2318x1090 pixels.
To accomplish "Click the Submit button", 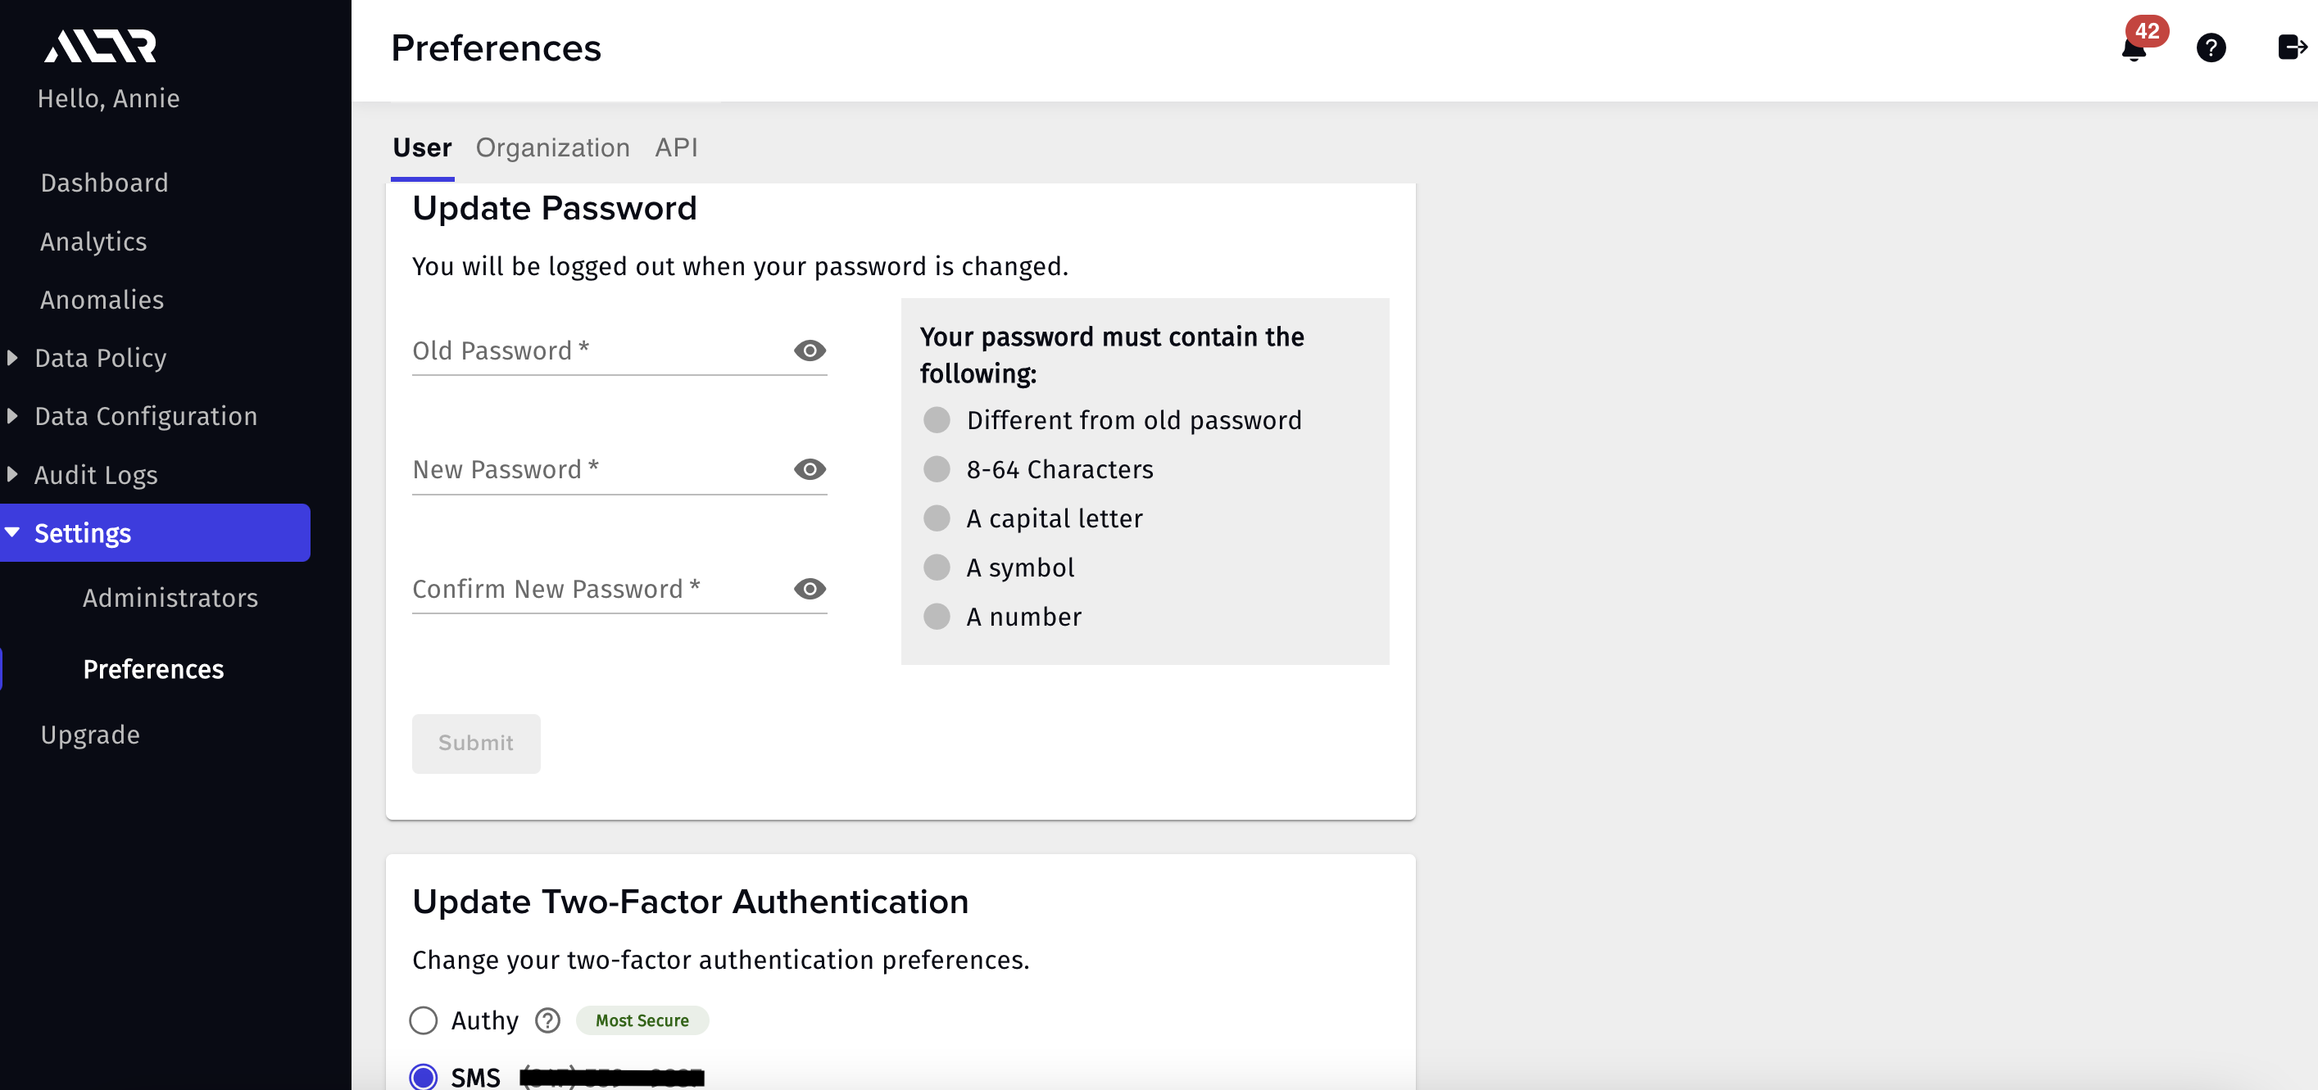I will [x=476, y=743].
